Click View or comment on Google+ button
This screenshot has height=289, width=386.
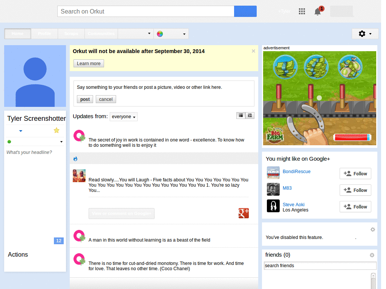122,214
